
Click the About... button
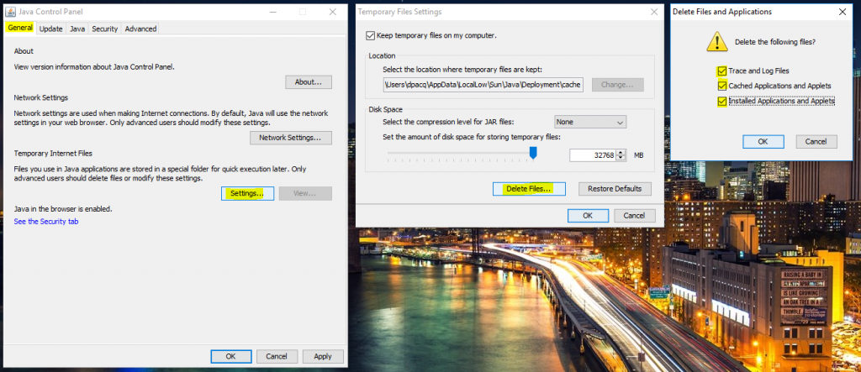coord(309,81)
